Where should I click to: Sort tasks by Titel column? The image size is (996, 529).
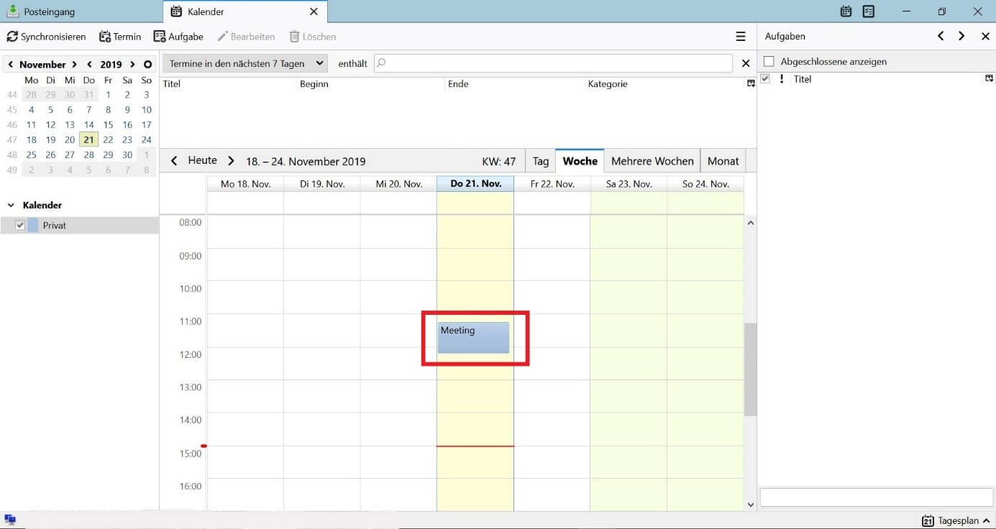tap(887, 79)
